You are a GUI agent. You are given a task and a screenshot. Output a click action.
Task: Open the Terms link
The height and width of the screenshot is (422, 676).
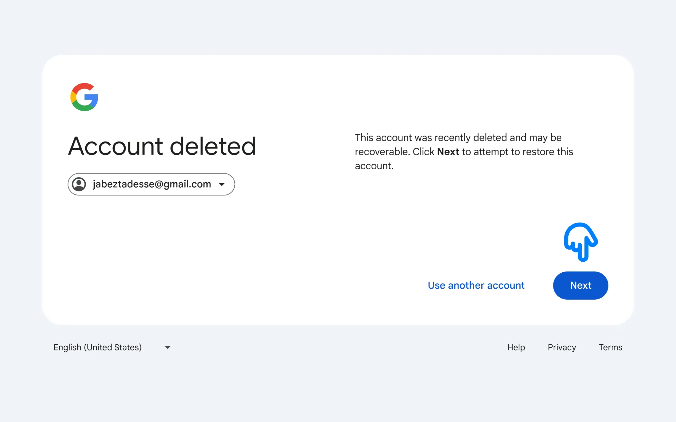coord(610,347)
